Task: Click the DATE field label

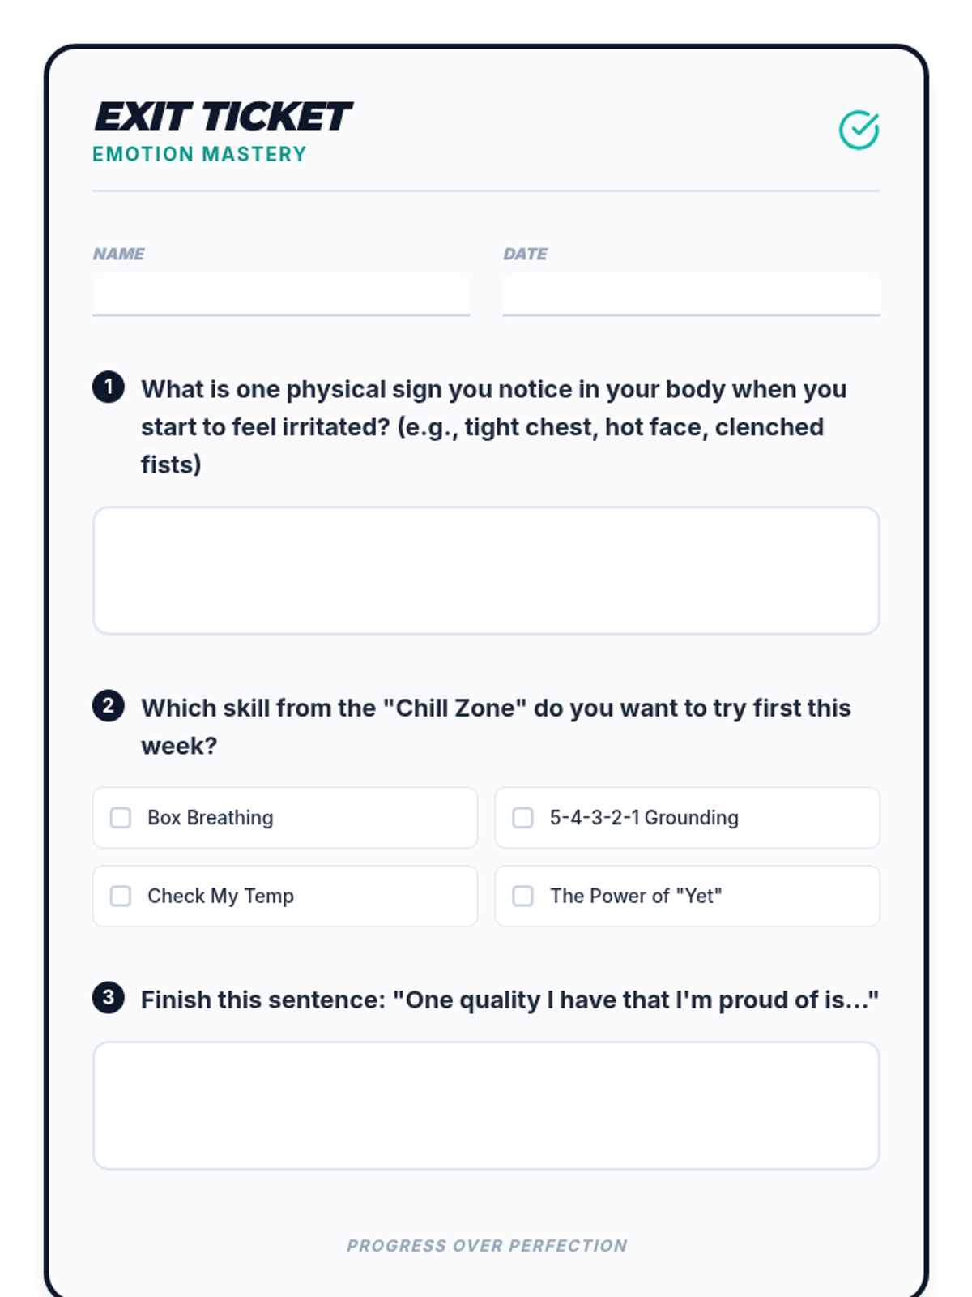Action: click(525, 254)
